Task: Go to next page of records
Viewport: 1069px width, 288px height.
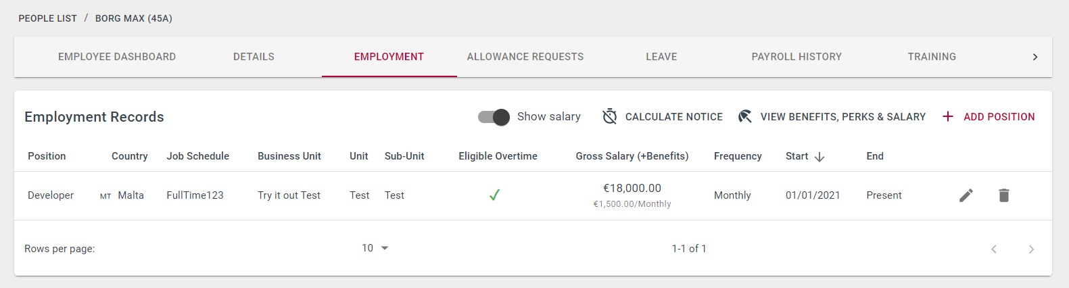Action: tap(1031, 249)
